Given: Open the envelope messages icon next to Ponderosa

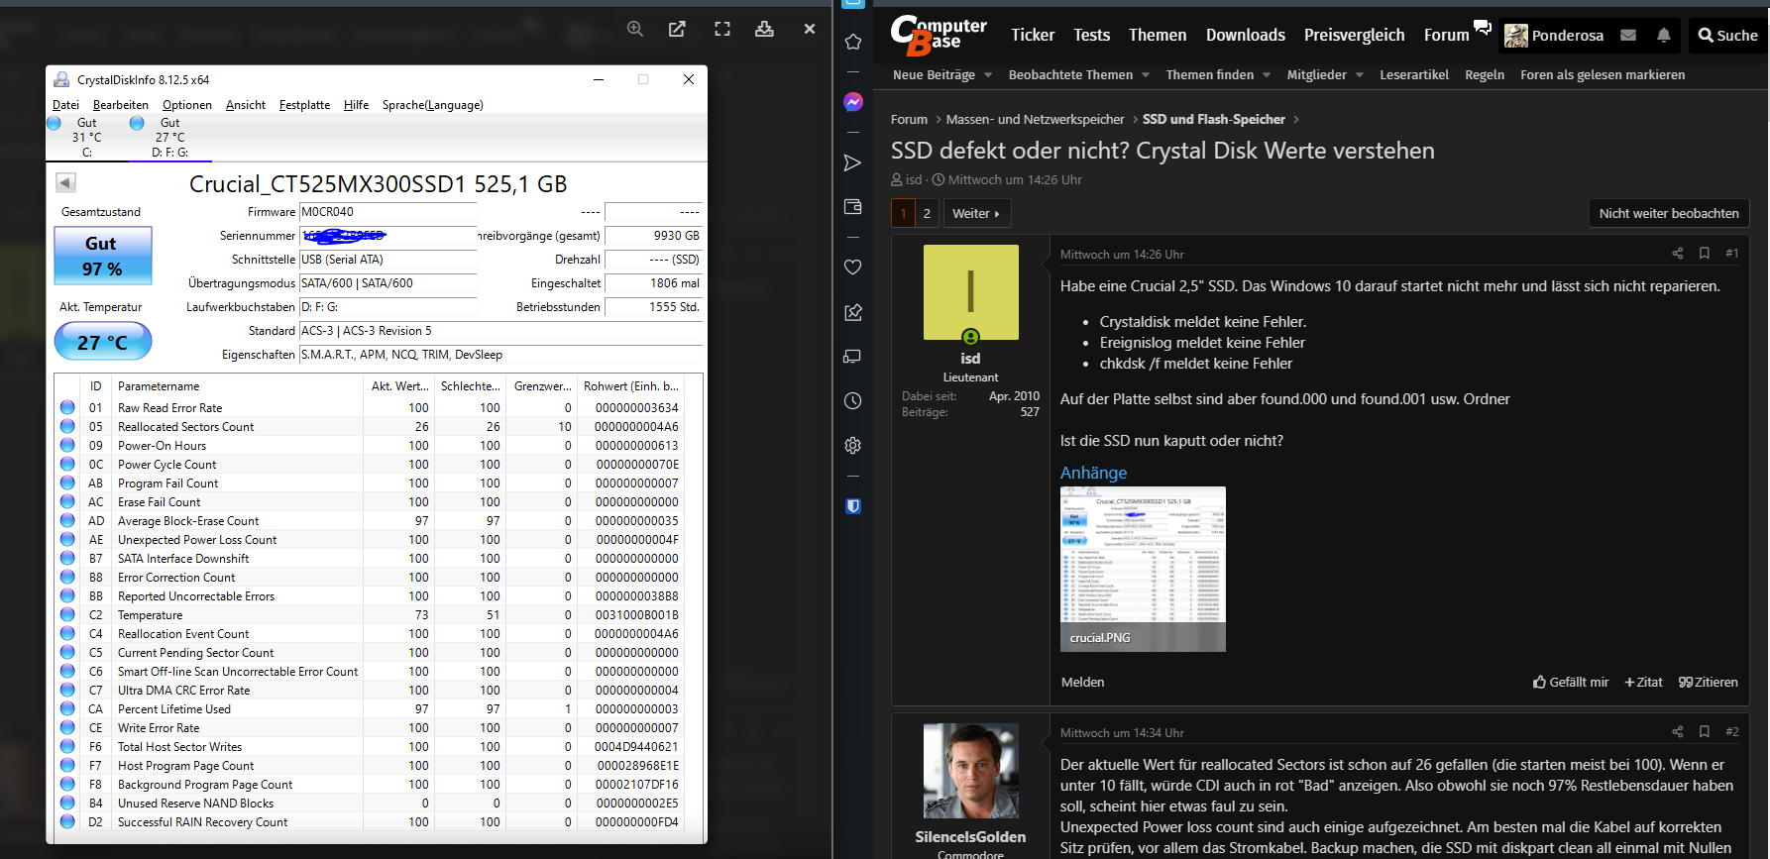Looking at the screenshot, I should coord(1628,35).
